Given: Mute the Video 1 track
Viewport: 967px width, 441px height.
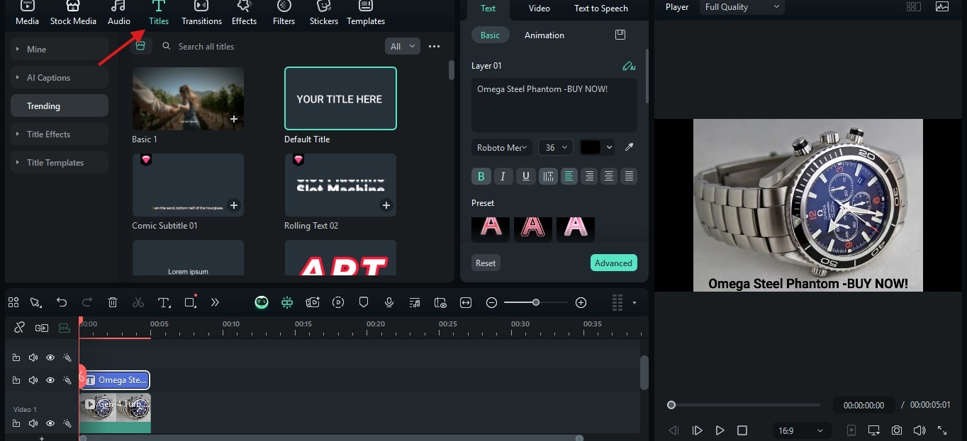Looking at the screenshot, I should click(33, 423).
